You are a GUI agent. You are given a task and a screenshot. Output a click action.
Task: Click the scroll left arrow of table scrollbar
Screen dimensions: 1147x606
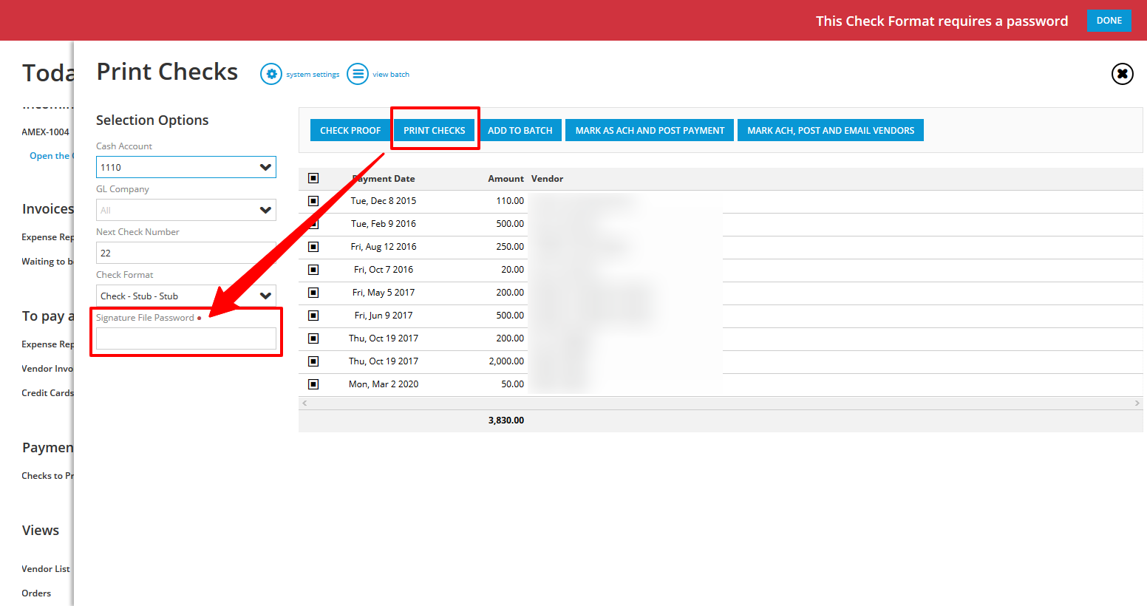click(x=304, y=403)
